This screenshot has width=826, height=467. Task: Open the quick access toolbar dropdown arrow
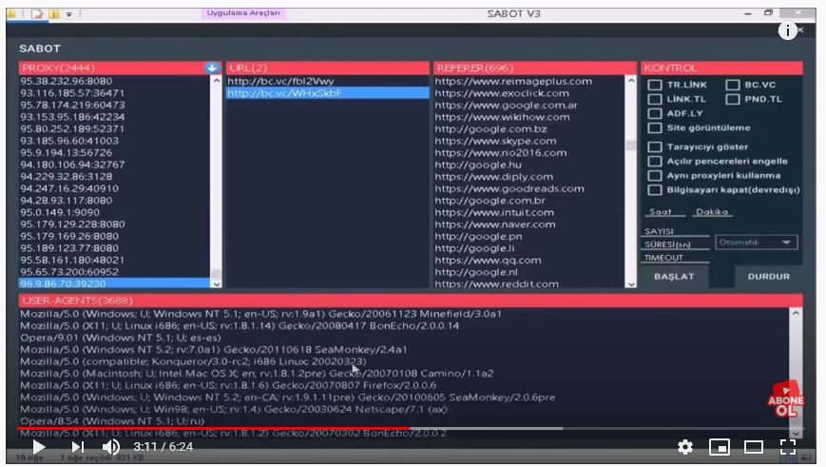click(x=69, y=14)
